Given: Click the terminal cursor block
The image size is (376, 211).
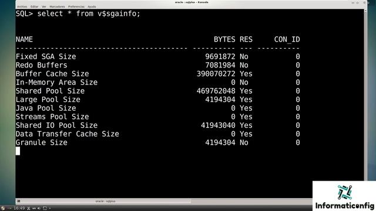Looking at the screenshot, I should click(18, 151).
